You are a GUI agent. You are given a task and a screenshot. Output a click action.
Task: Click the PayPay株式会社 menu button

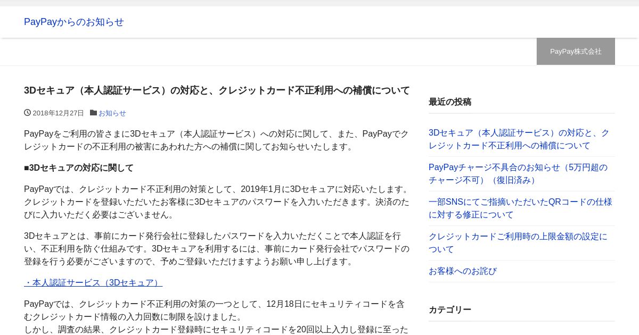point(576,52)
